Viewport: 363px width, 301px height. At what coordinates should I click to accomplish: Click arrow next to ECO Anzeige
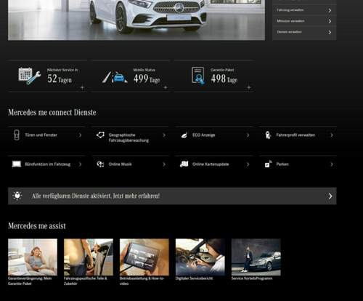[248, 135]
